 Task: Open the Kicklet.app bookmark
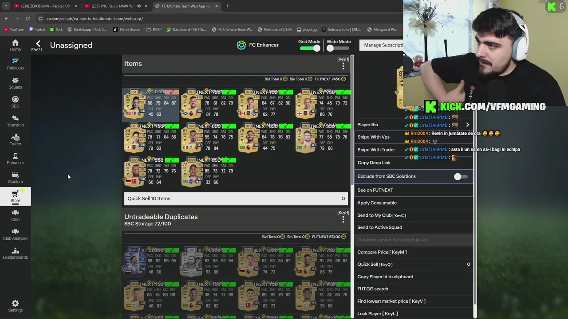coord(87,29)
